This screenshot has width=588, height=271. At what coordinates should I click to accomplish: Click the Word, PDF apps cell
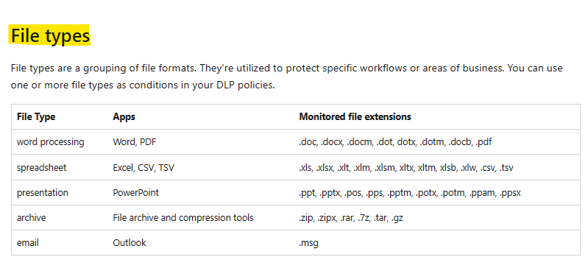coord(134,142)
